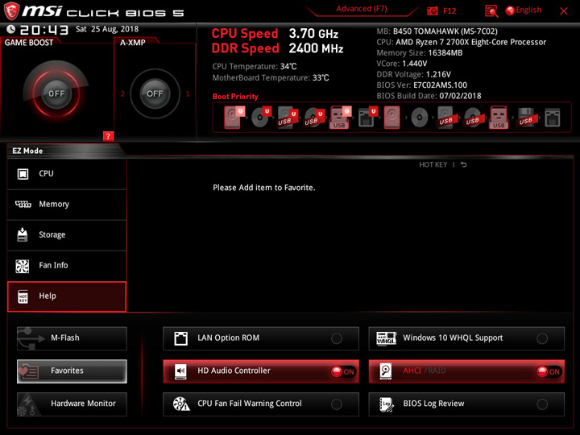Open the Storage section

point(67,235)
